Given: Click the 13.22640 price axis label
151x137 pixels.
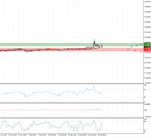Looking at the screenshot, I should [x=147, y=53].
